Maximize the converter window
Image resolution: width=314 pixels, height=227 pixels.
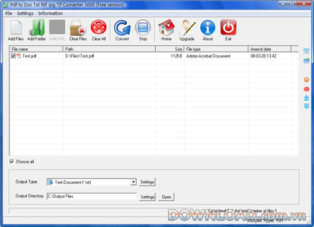292,4
